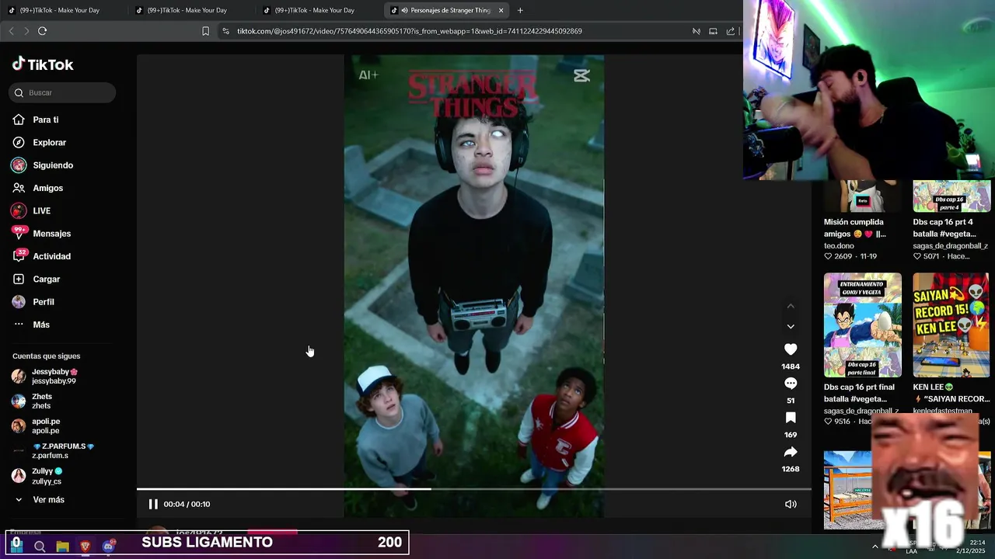
Task: Open the Entrenamiento Goku y Vegeta thumbnail
Action: 862,325
